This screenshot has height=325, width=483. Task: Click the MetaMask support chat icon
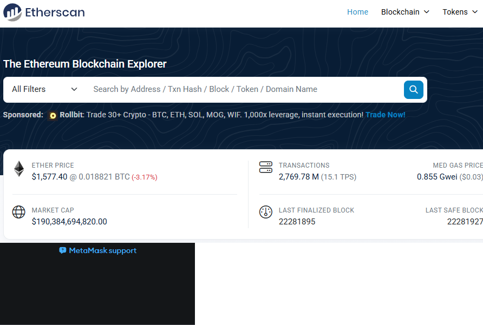coord(62,250)
